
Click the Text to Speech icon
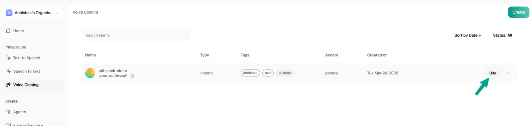(8, 58)
